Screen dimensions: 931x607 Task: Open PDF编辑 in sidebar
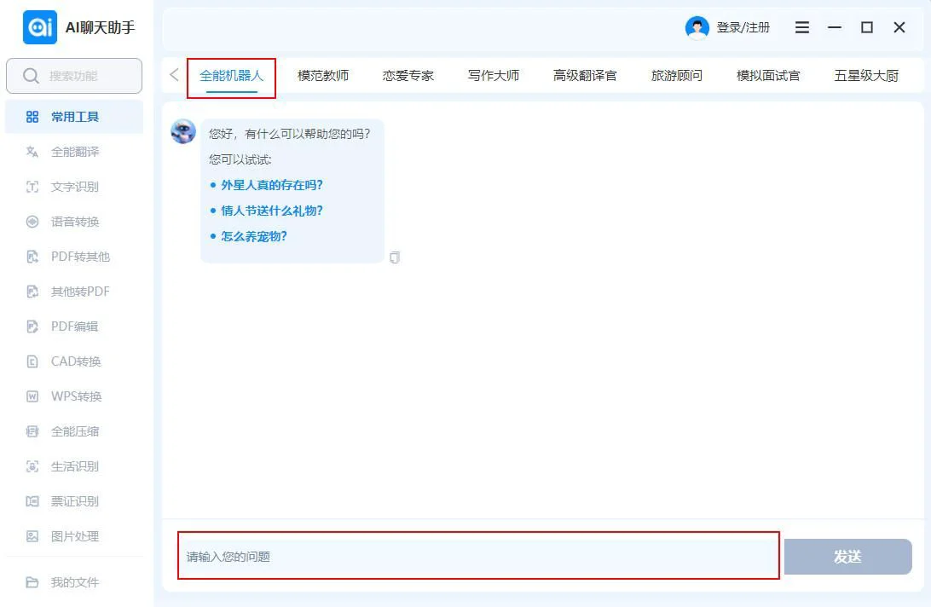pyautogui.click(x=74, y=327)
